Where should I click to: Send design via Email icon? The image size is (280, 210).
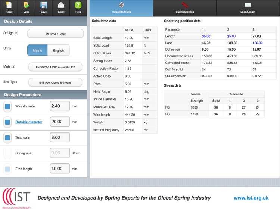coord(61,7)
